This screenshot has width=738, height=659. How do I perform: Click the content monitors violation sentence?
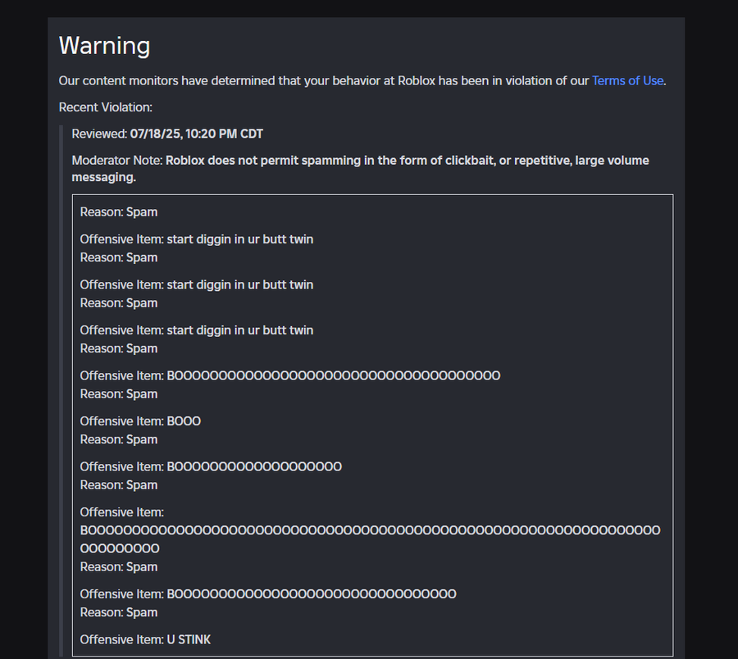pos(324,80)
